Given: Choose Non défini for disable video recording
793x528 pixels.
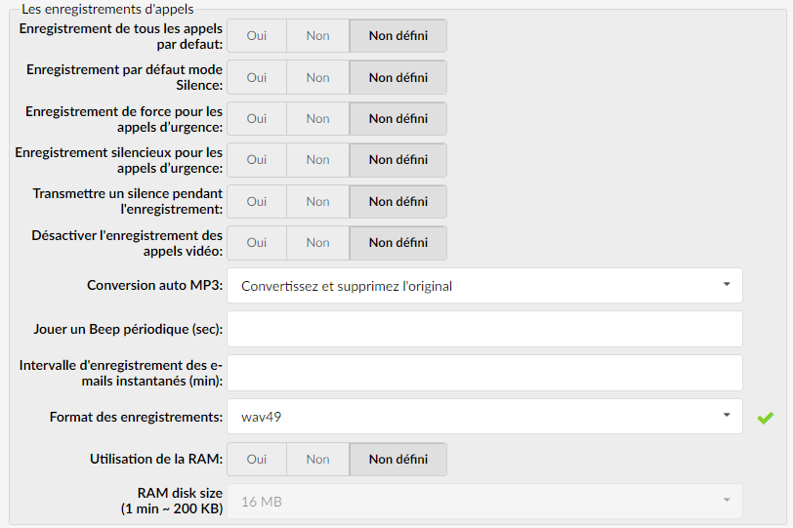Looking at the screenshot, I should pos(398,242).
